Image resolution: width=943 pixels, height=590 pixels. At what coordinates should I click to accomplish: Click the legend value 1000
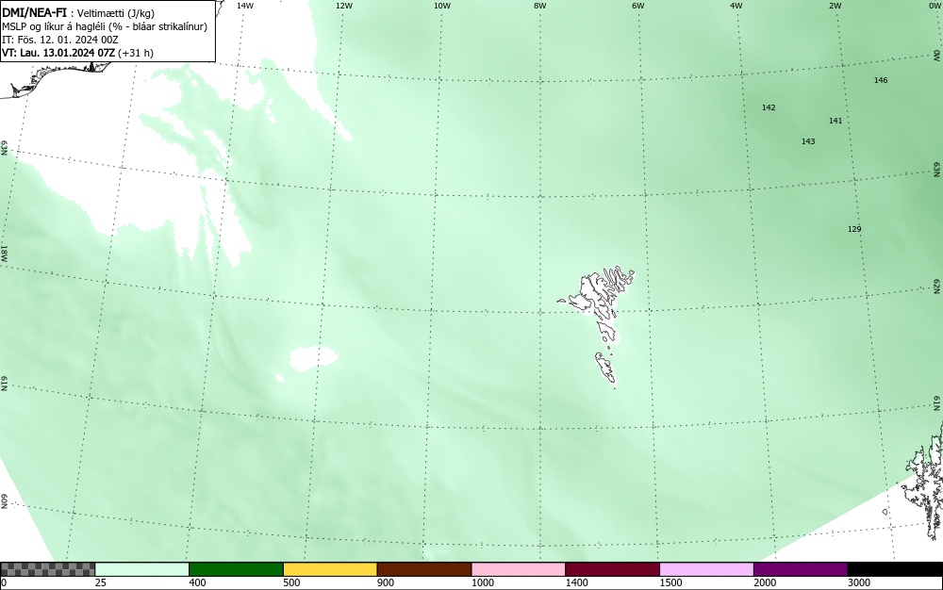(482, 582)
